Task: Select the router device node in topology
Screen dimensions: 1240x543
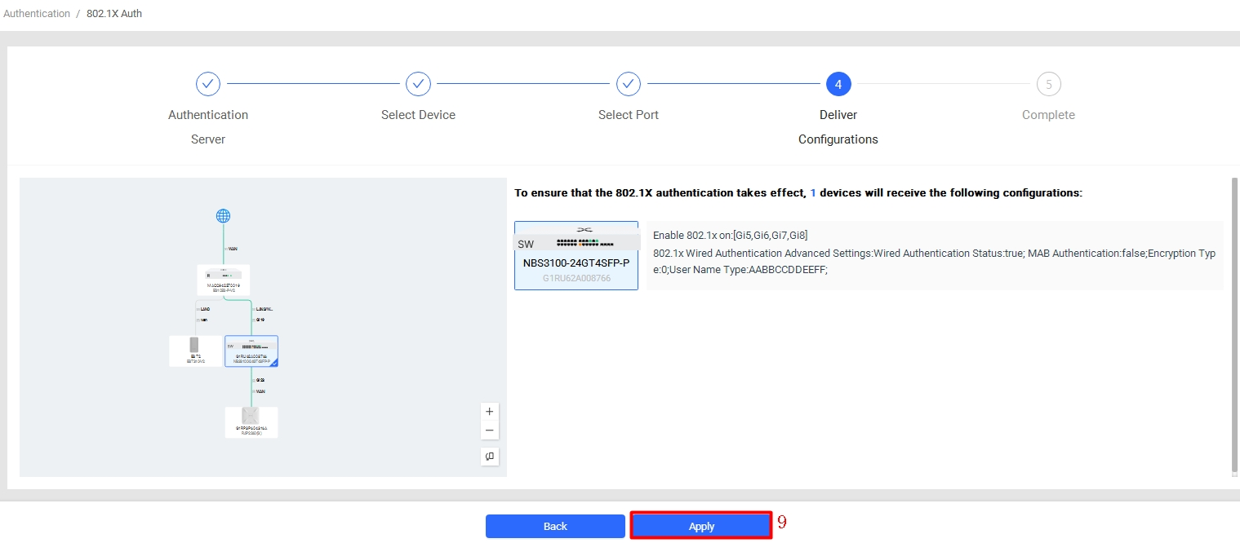Action: (x=223, y=279)
